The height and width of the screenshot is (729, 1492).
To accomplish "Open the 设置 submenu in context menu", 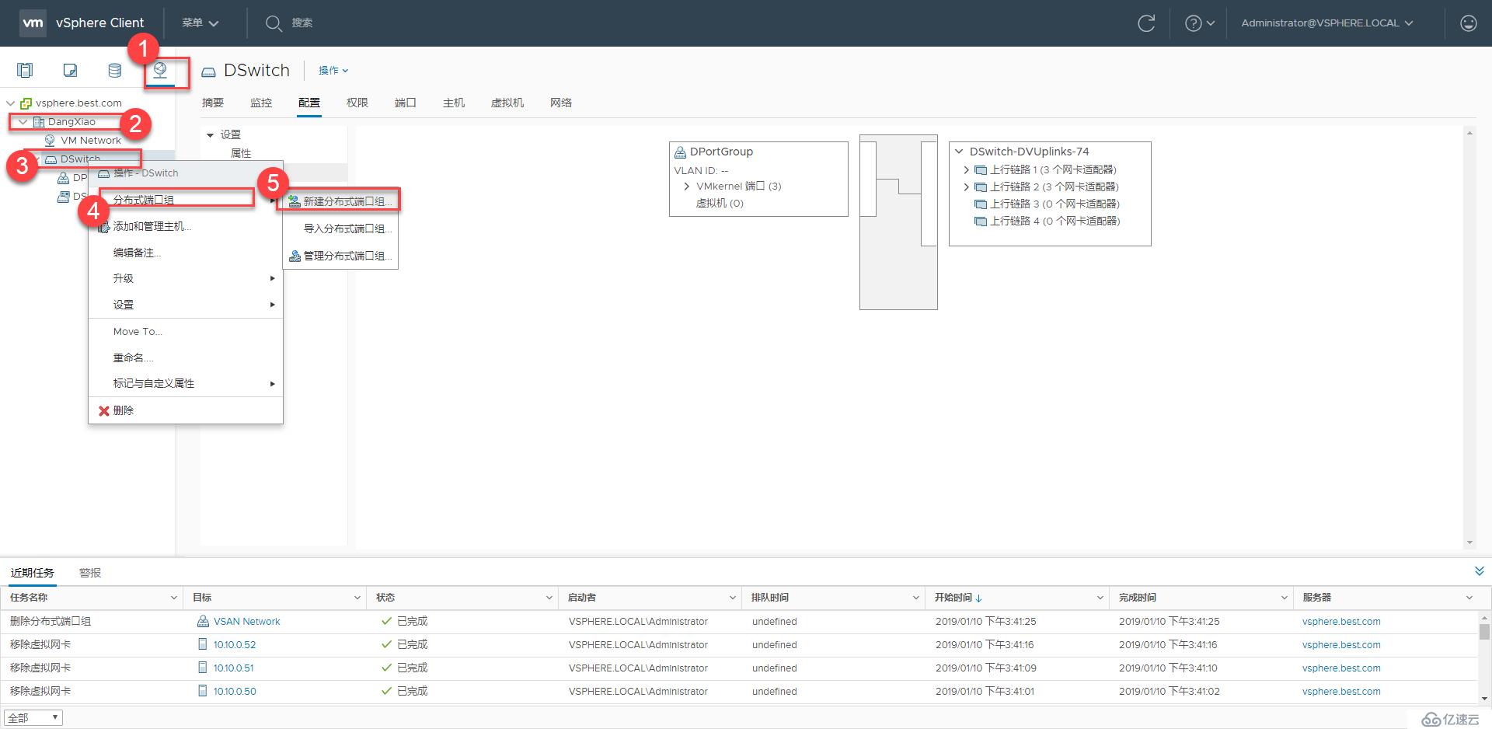I will pos(186,305).
